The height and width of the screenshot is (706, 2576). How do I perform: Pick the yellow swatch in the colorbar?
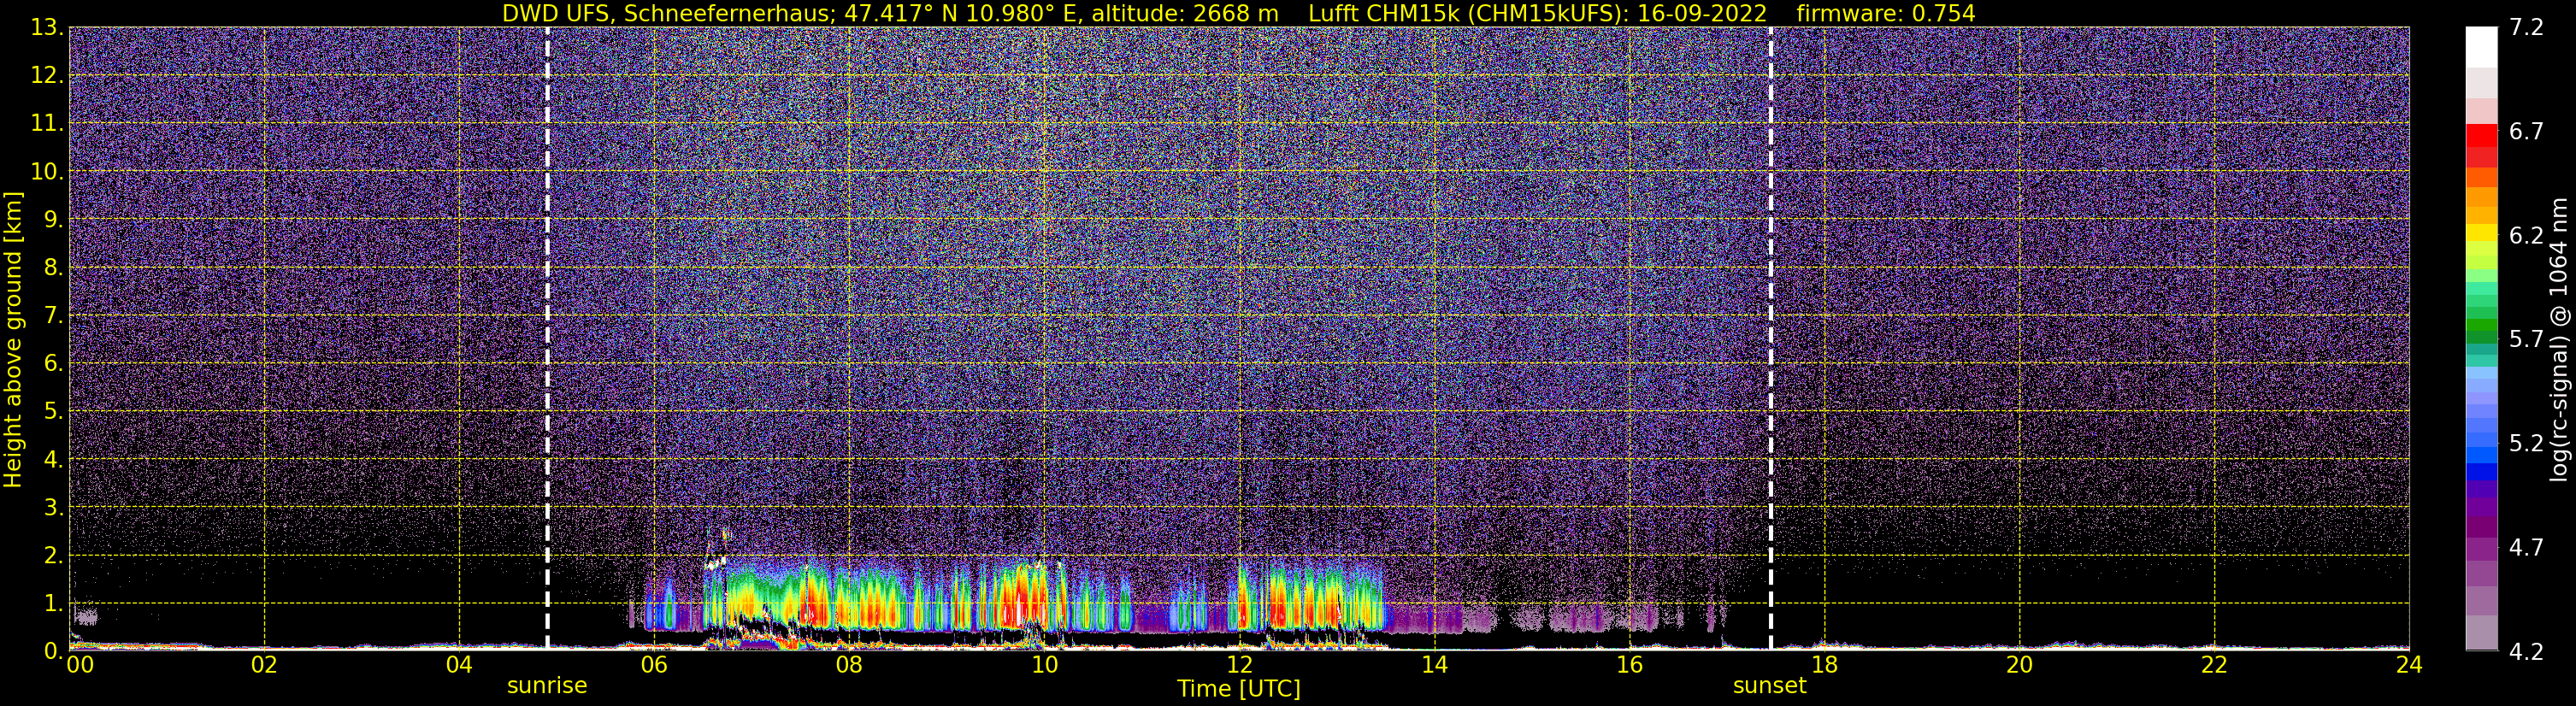[2482, 232]
